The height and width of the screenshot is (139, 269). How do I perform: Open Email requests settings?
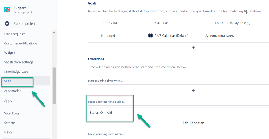(15, 34)
